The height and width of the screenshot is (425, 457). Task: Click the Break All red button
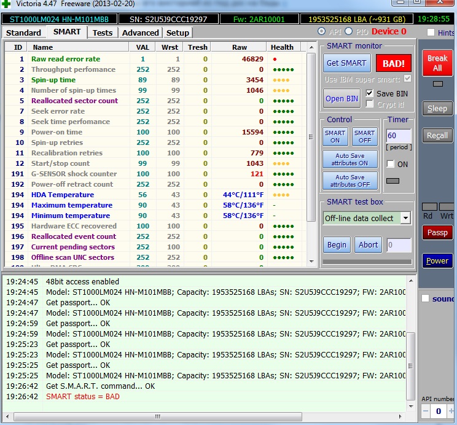[x=437, y=63]
